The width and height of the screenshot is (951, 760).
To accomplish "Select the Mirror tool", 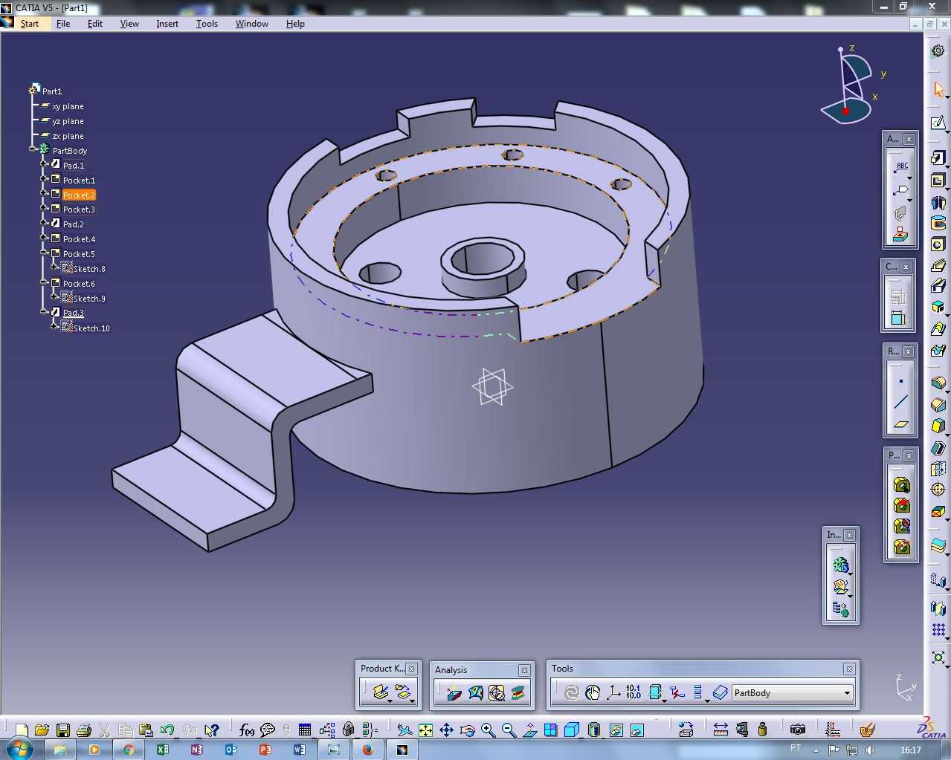I will click(x=938, y=608).
